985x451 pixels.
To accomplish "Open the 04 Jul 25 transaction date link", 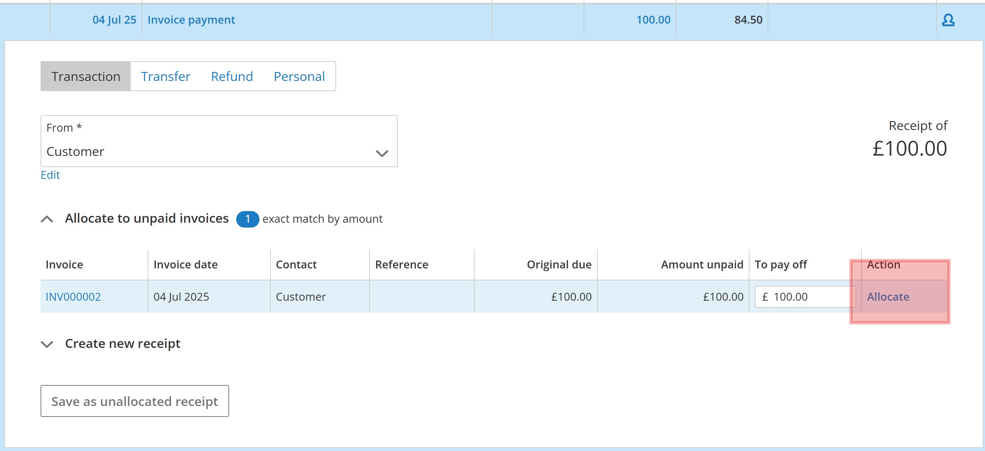I will 114,20.
